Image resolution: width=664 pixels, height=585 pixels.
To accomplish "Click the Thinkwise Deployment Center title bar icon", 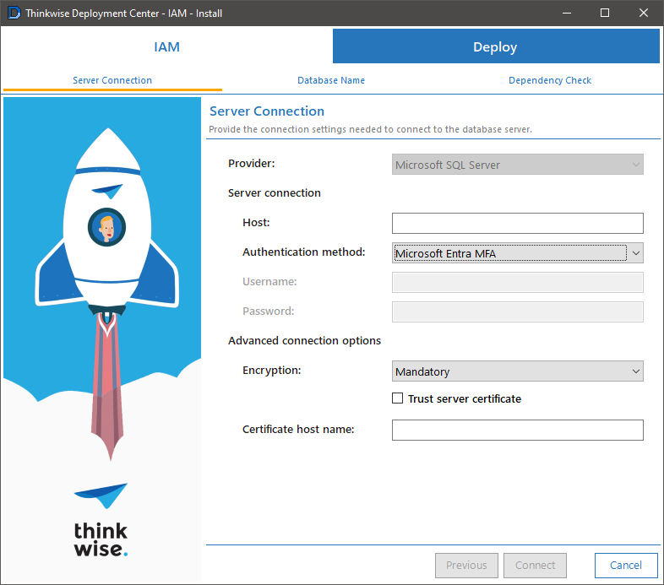I will pyautogui.click(x=14, y=14).
